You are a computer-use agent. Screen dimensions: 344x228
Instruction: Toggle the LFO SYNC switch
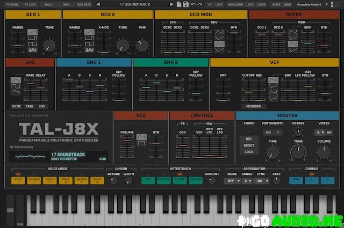(x=17, y=106)
